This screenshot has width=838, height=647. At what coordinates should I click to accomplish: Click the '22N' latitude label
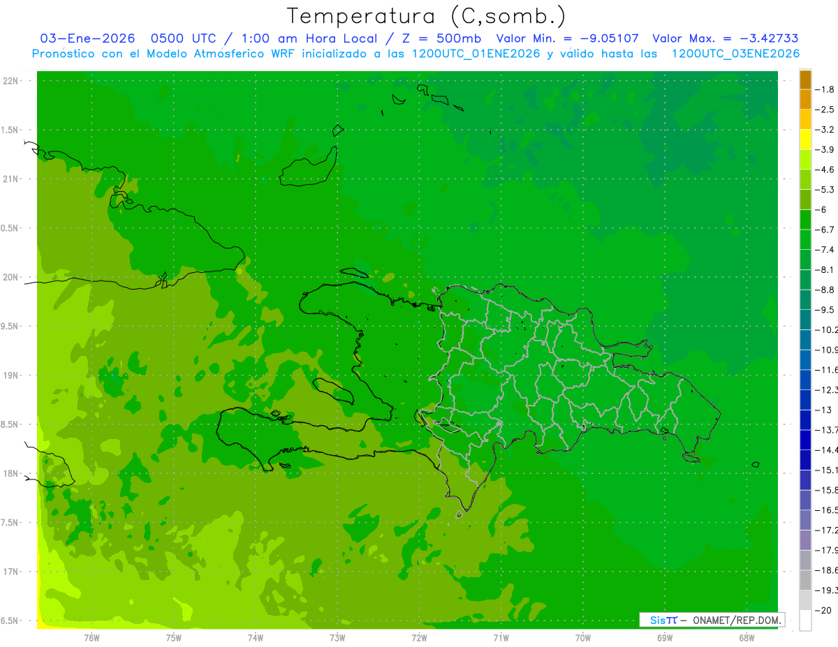pos(10,81)
